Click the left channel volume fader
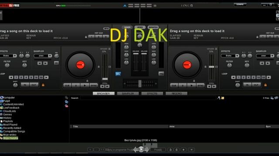The width and height of the screenshot is (279, 156). pos(136,54)
